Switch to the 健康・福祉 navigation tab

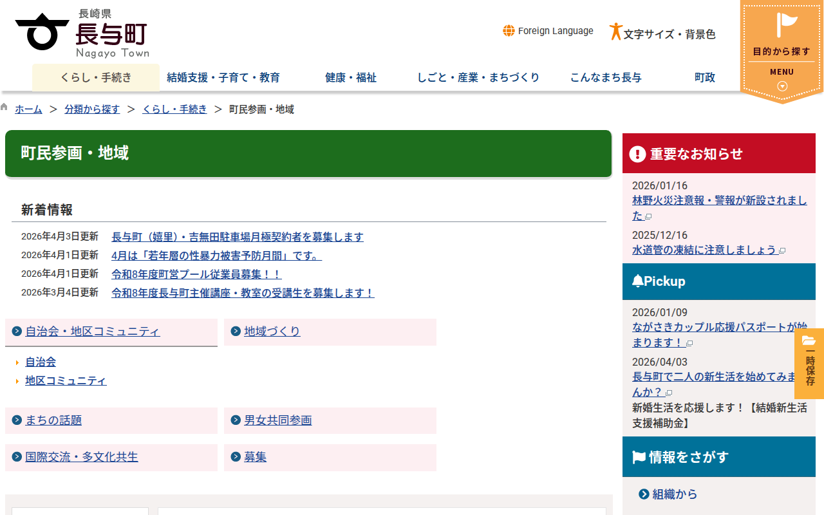(x=350, y=77)
